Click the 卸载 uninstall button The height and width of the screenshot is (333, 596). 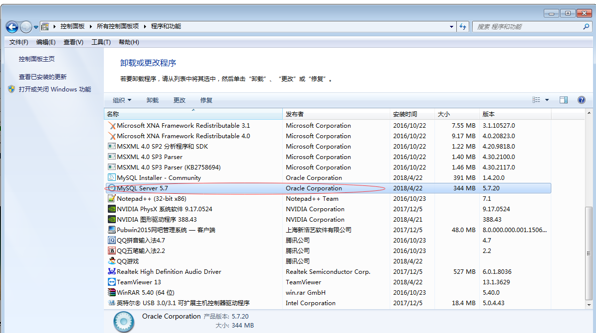click(x=153, y=100)
